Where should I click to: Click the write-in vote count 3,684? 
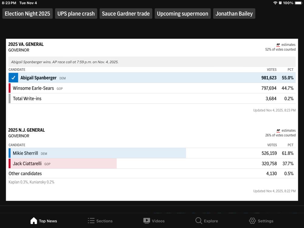point(271,98)
